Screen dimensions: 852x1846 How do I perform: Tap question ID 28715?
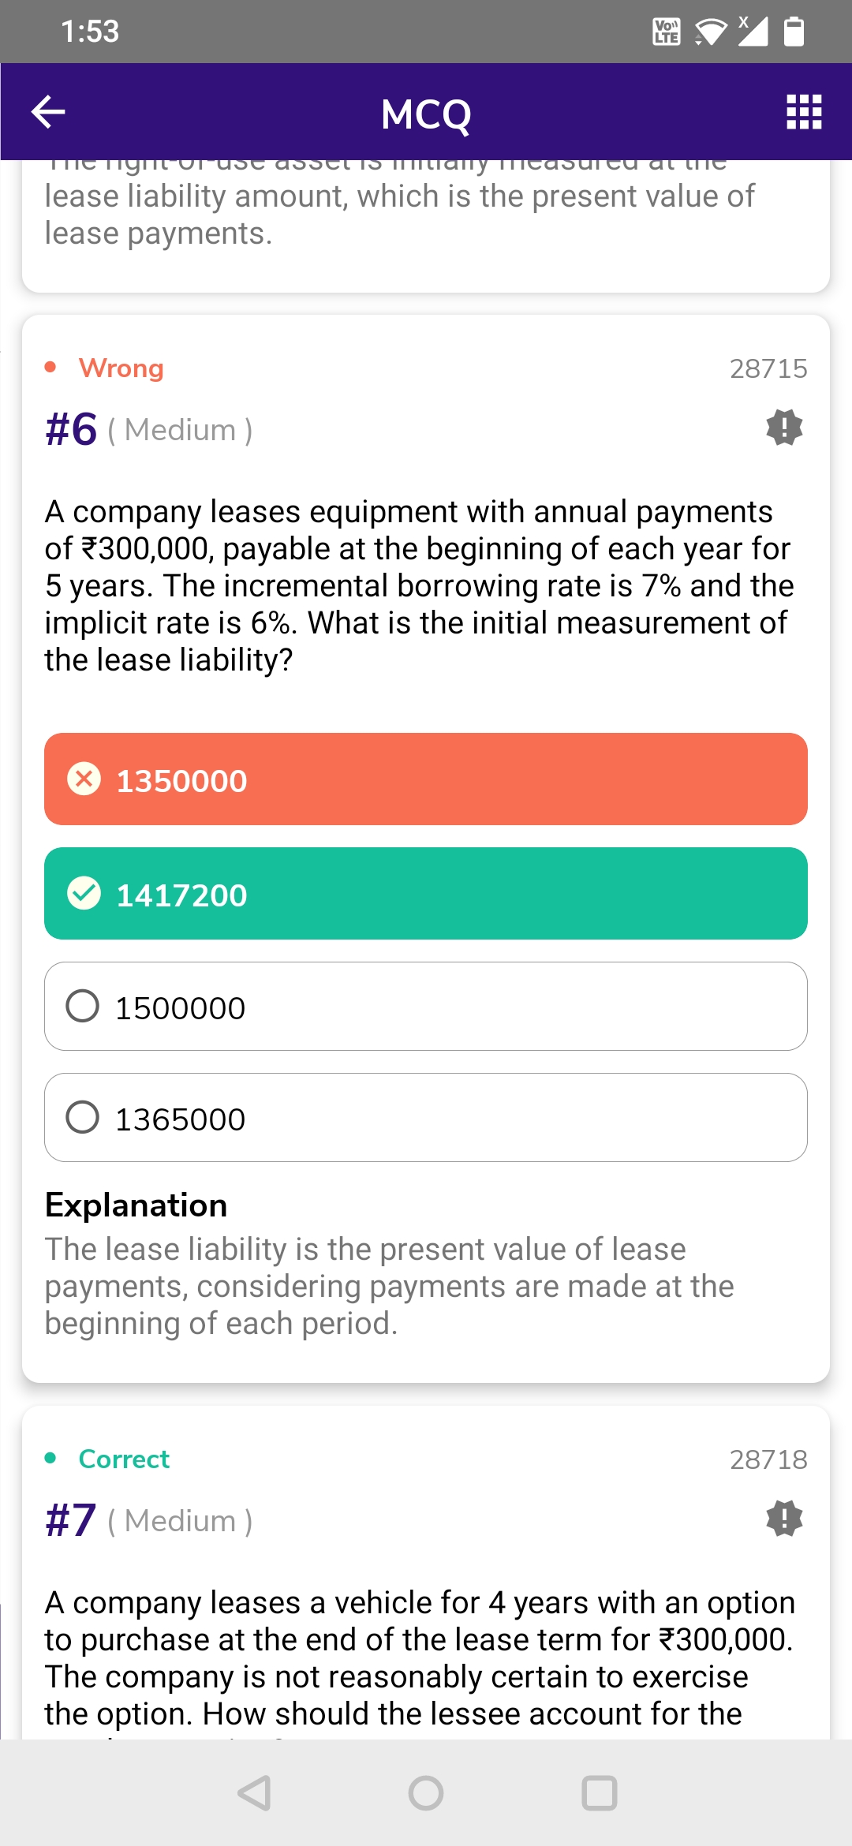(768, 368)
